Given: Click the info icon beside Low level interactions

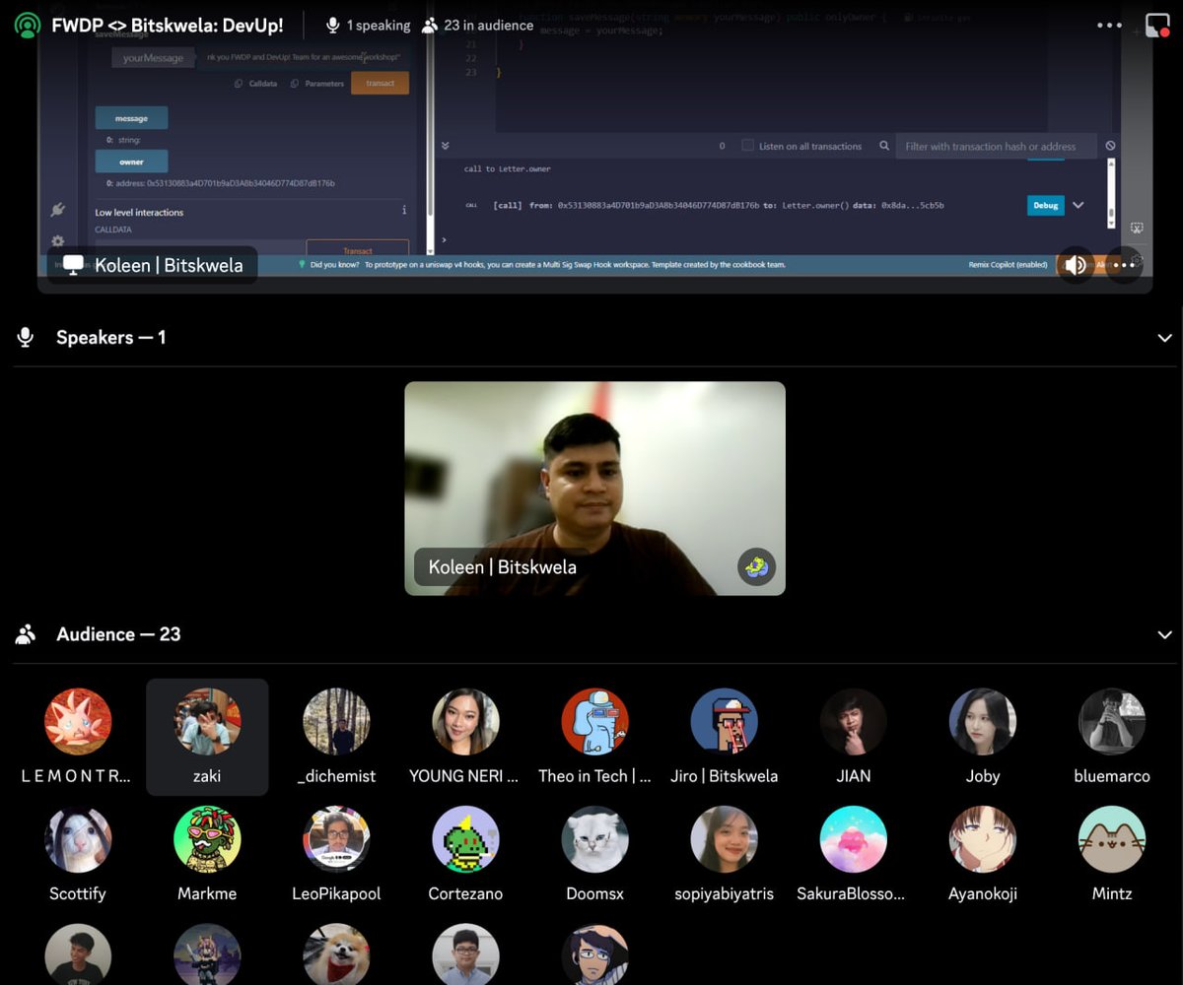Looking at the screenshot, I should click(x=404, y=211).
